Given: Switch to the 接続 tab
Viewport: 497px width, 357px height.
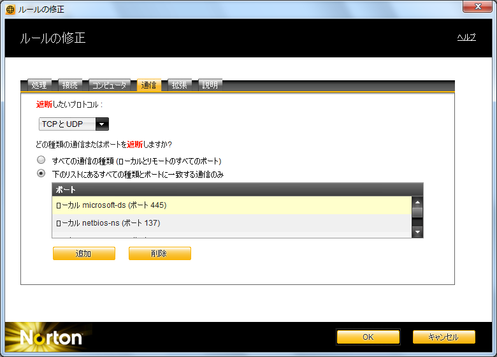Looking at the screenshot, I should (x=70, y=85).
